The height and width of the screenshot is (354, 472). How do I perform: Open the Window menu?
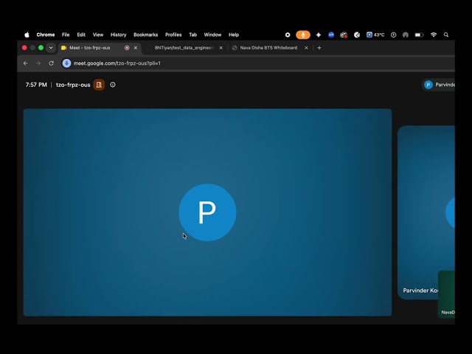tap(212, 35)
